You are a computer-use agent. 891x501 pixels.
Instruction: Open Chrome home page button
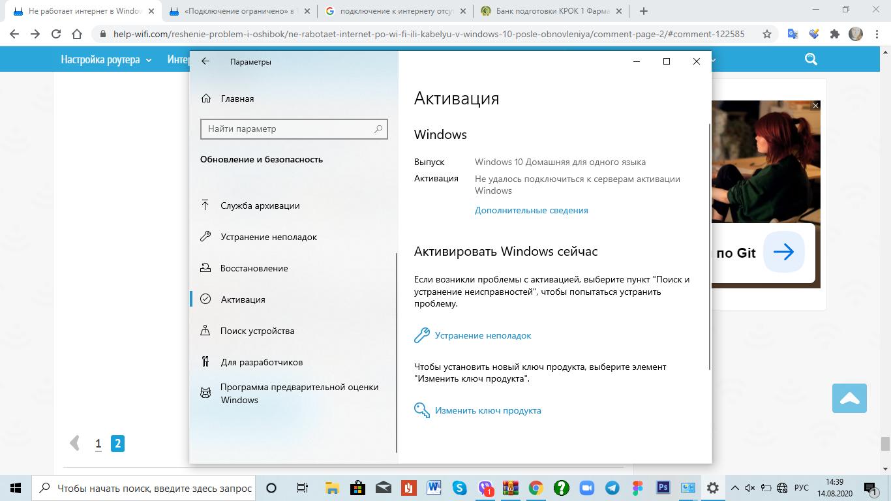tap(77, 34)
